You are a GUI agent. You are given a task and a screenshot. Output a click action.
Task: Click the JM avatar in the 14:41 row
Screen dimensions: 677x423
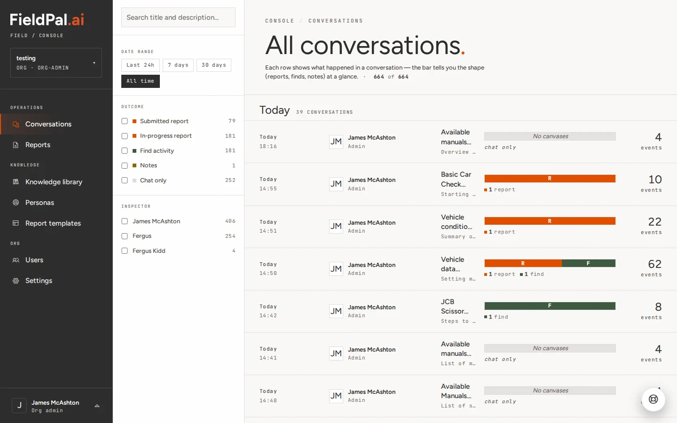(336, 353)
